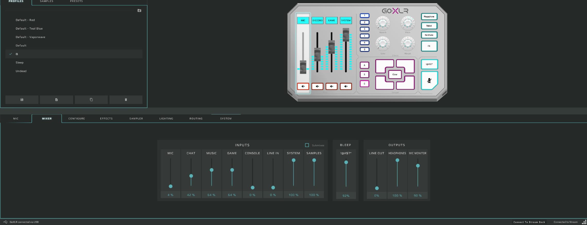This screenshot has height=225, width=587.
Task: Select effects preset button 4
Action: click(365, 36)
